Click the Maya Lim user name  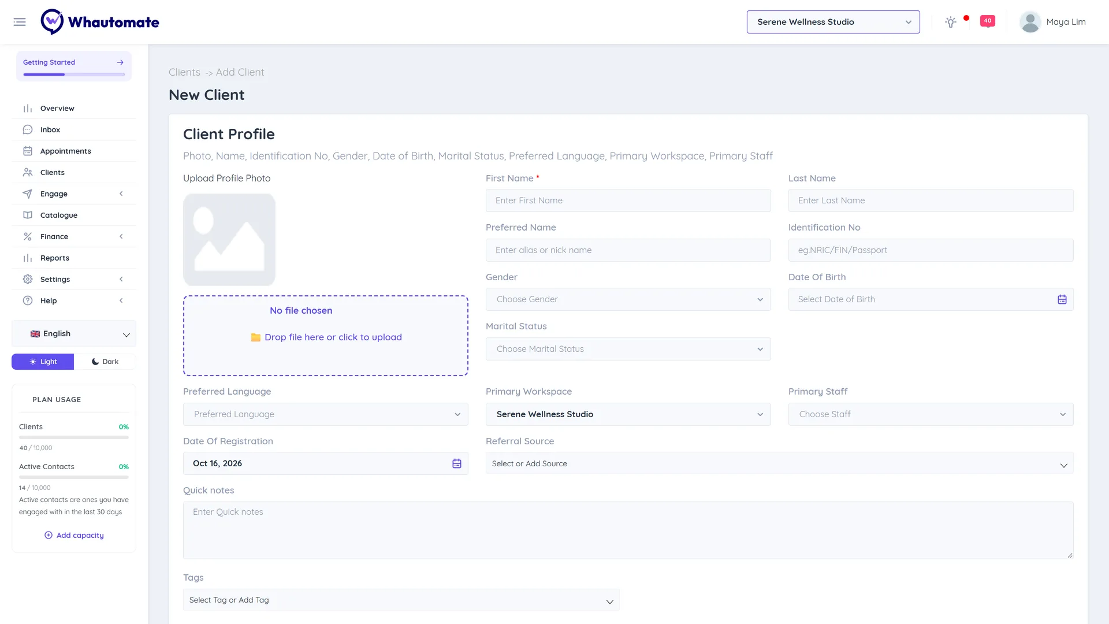[1066, 22]
